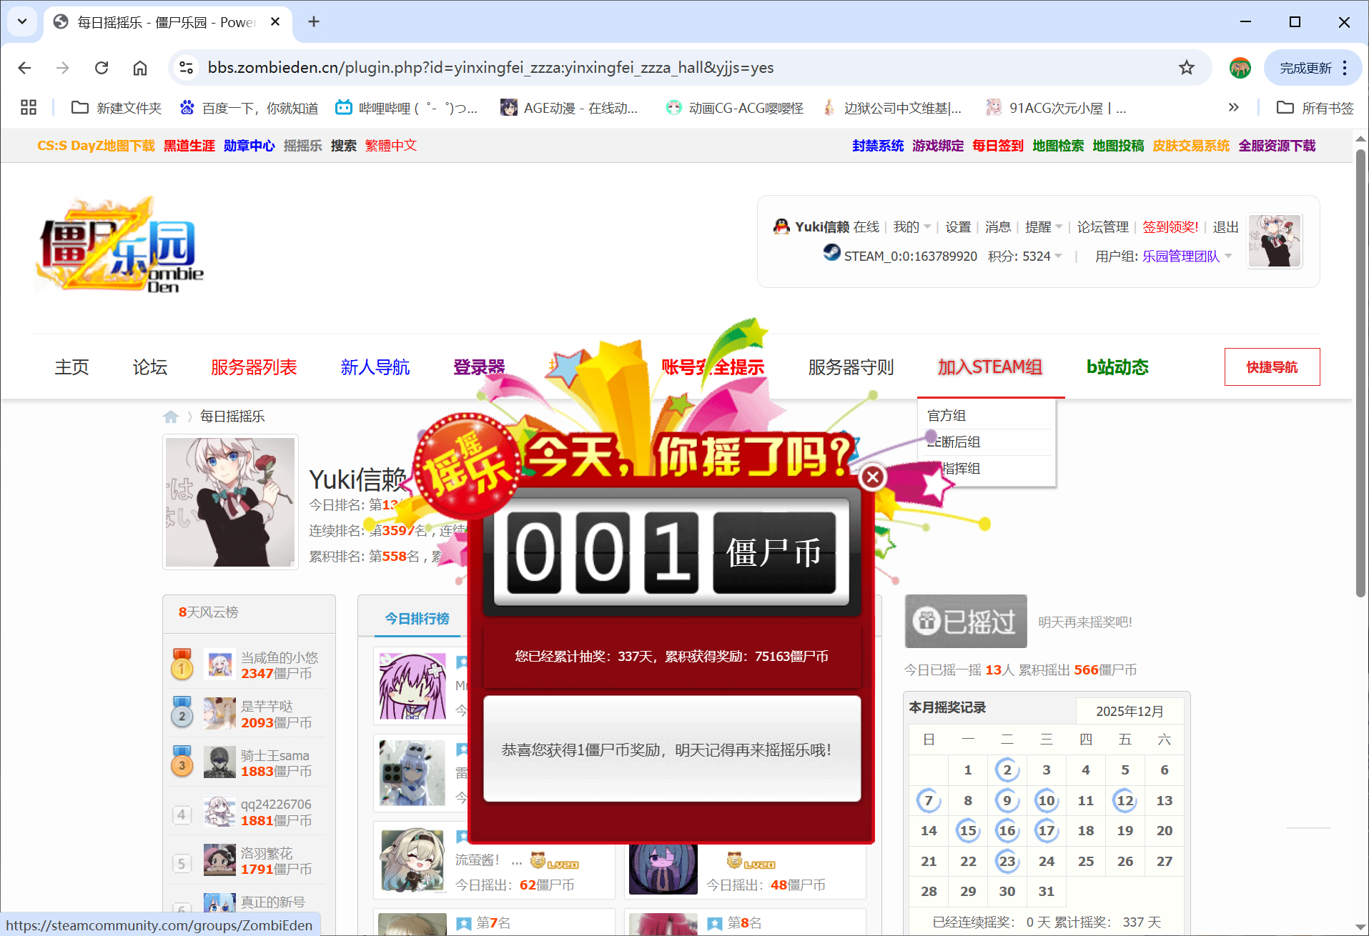Viewport: 1369px width, 936px height.
Task: Close the lottery result popup
Action: pos(872,477)
